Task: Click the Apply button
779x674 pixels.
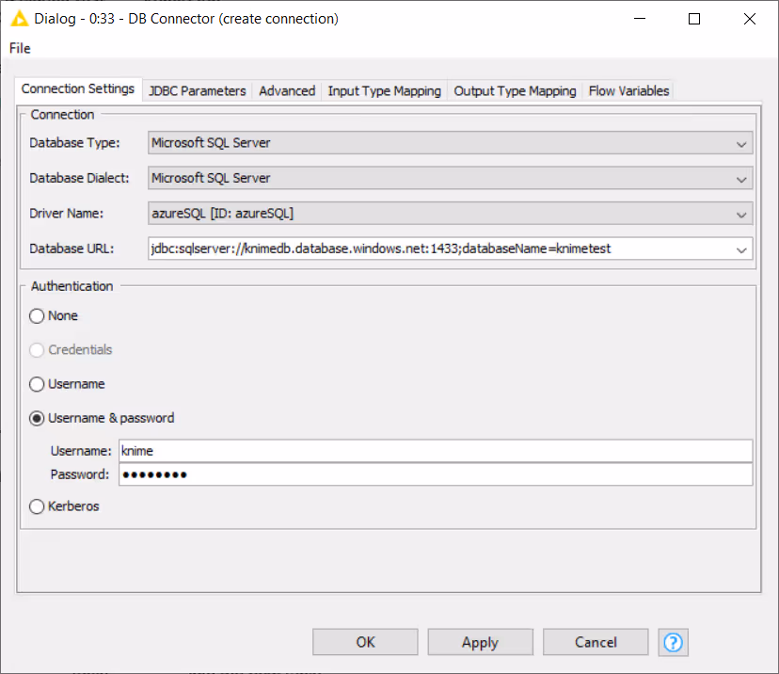Action: click(x=480, y=642)
